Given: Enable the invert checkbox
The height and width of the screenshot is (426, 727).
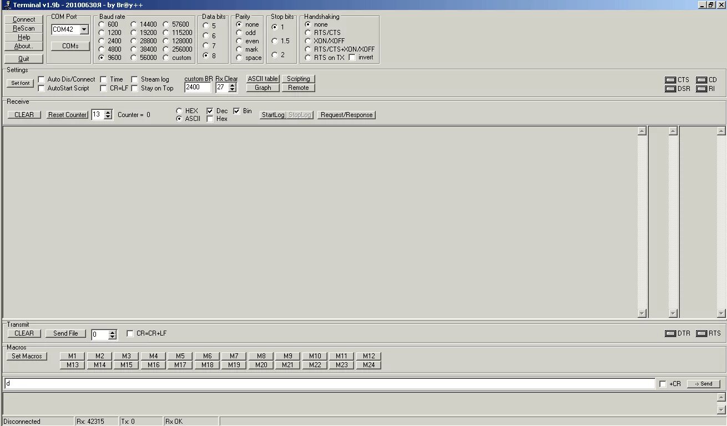Looking at the screenshot, I should coord(352,57).
